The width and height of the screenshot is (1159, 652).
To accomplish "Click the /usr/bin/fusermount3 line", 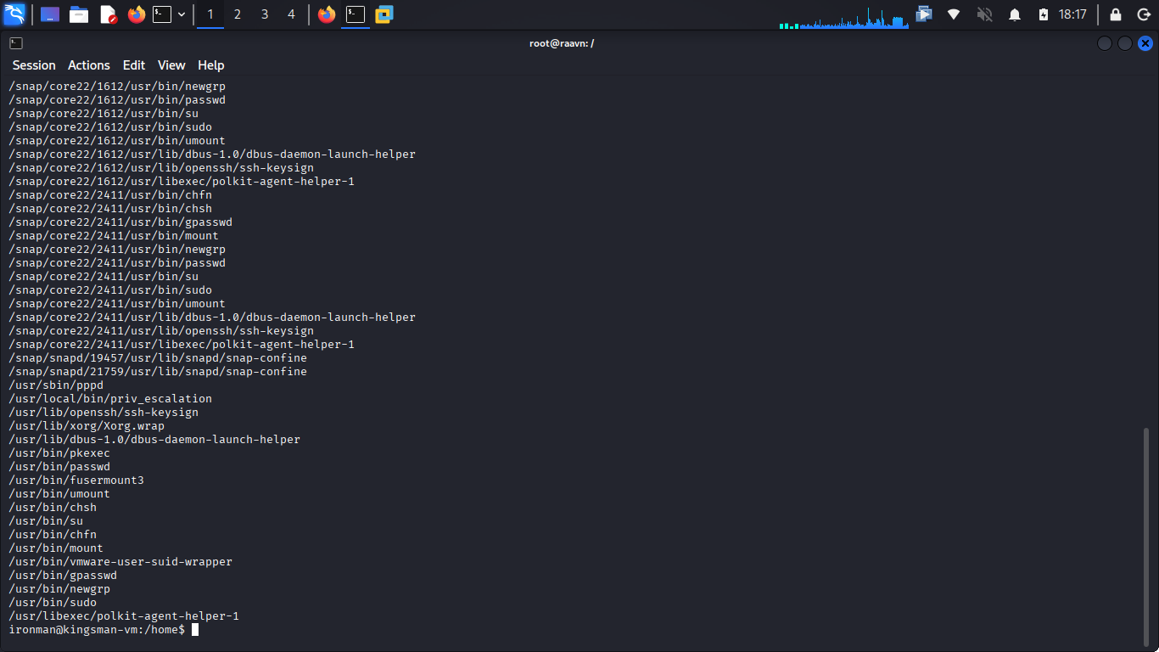I will pyautogui.click(x=76, y=480).
